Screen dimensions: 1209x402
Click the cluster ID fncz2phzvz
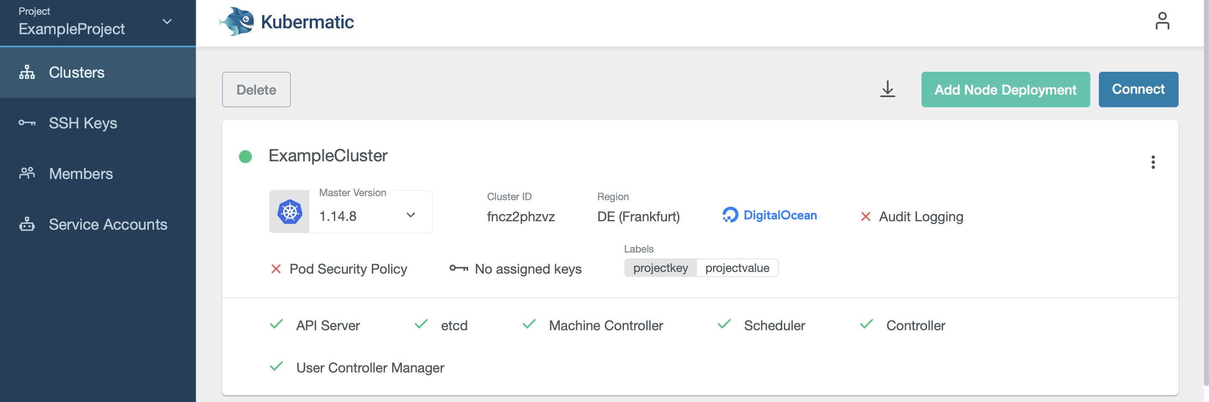click(x=521, y=217)
